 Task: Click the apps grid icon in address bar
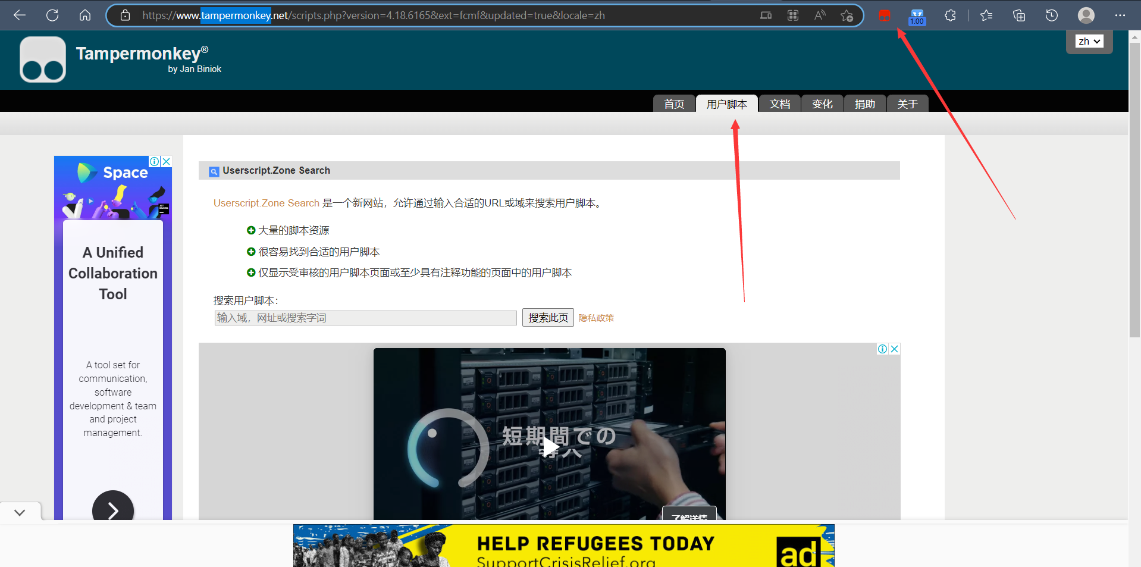click(793, 15)
